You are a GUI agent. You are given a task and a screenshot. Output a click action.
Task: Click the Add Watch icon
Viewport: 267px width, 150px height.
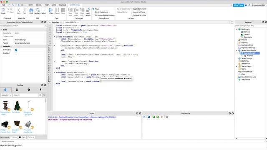(88, 10)
